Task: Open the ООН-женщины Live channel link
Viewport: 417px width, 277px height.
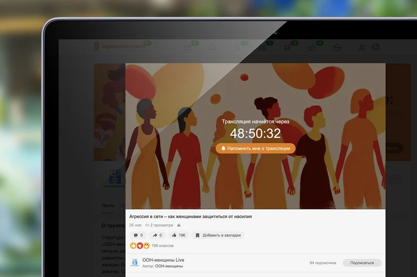Action: point(163,260)
